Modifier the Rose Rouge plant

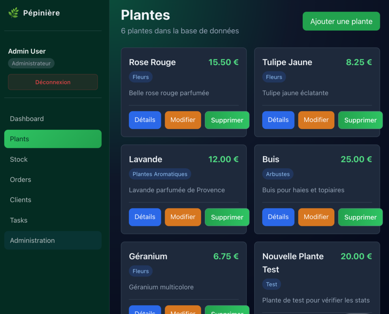tap(183, 120)
